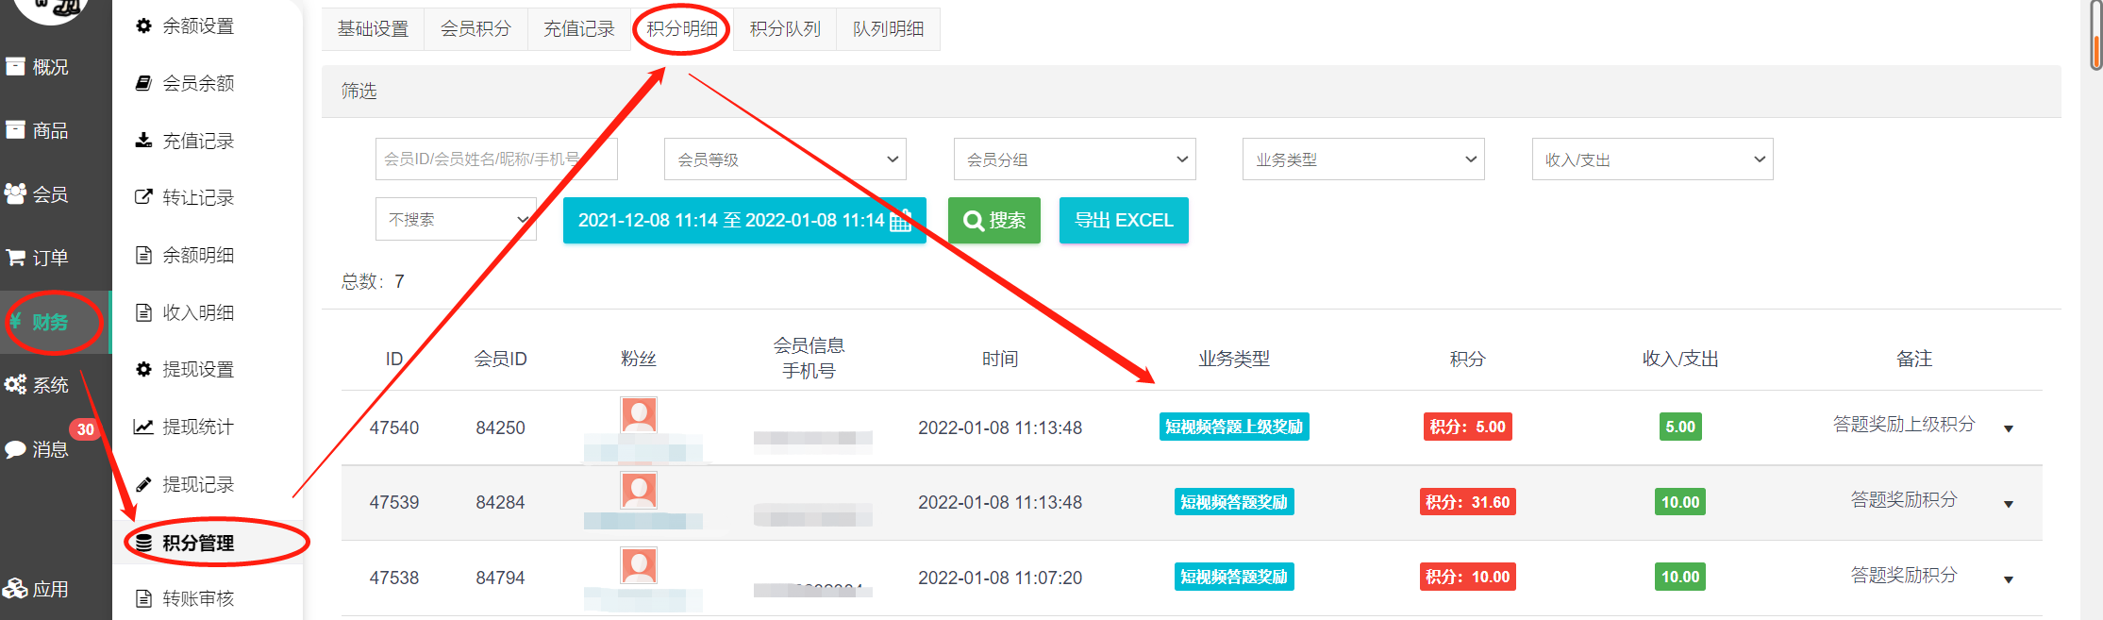Open 系统 system settings section
The width and height of the screenshot is (2103, 620).
pos(38,385)
